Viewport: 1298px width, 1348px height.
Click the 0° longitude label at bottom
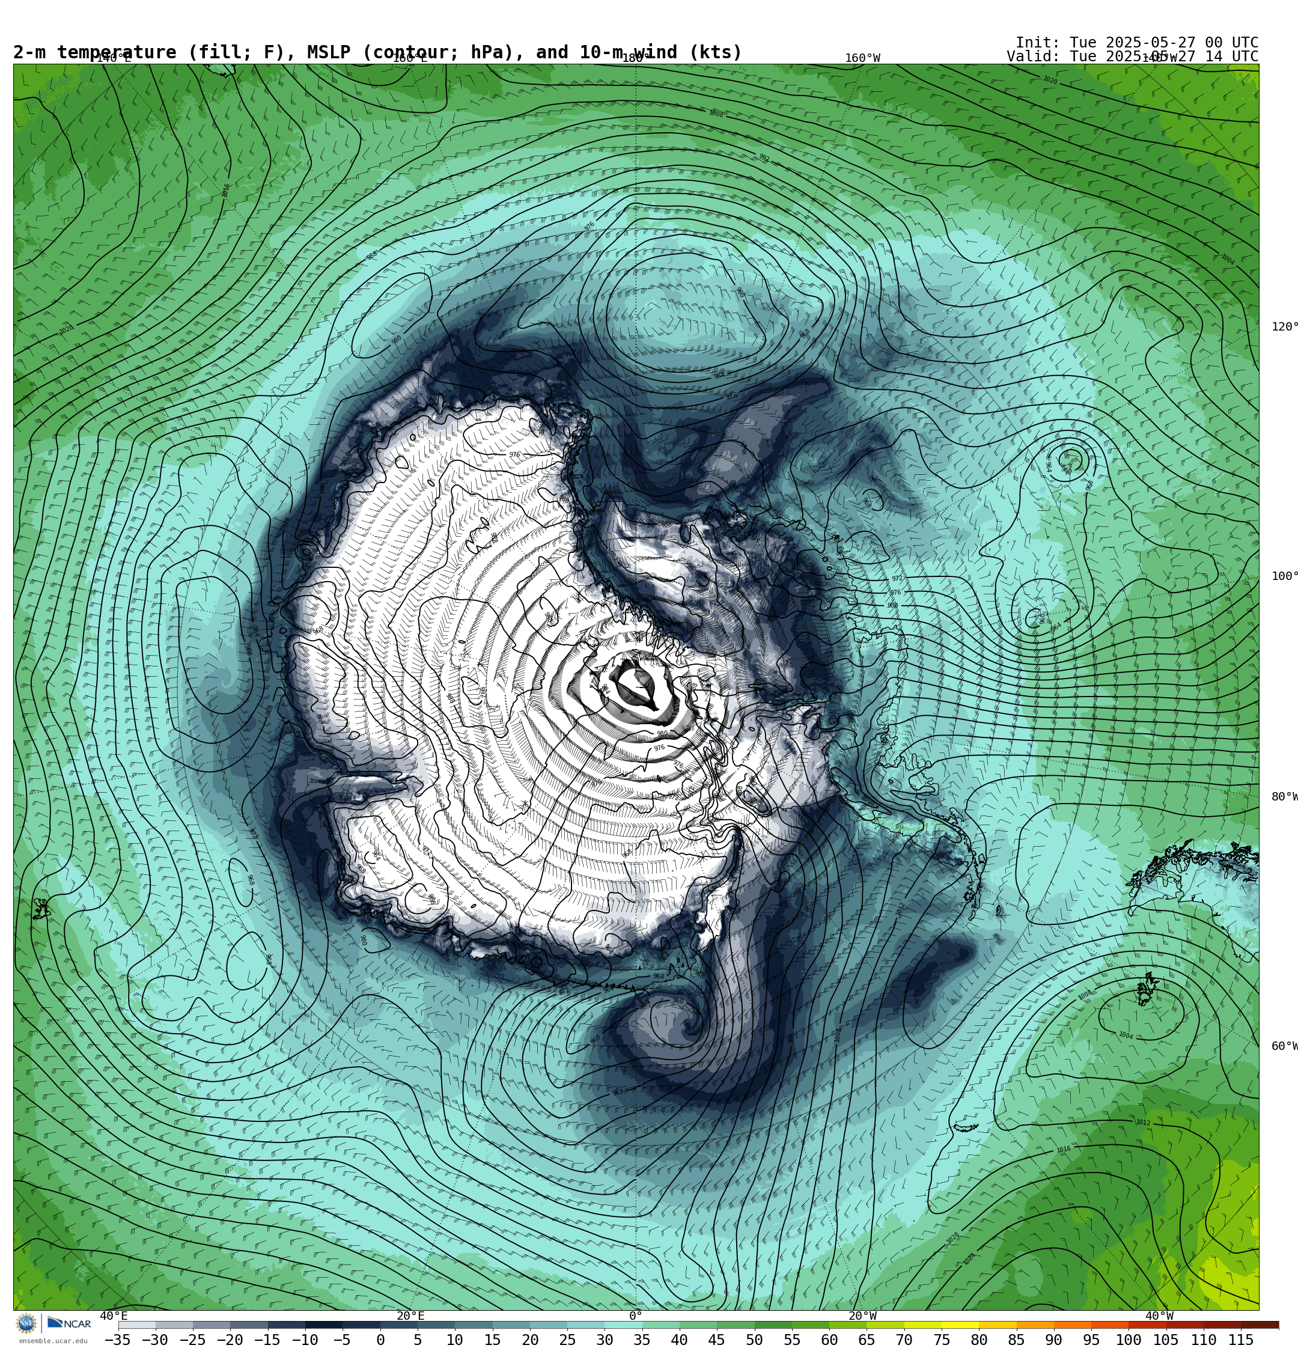[x=636, y=1316]
